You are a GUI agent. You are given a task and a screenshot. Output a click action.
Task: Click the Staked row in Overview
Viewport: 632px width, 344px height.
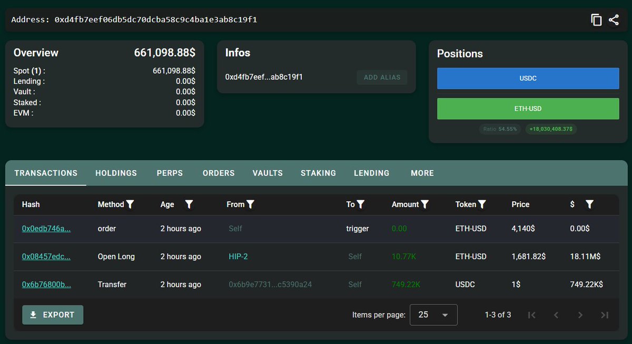(104, 102)
